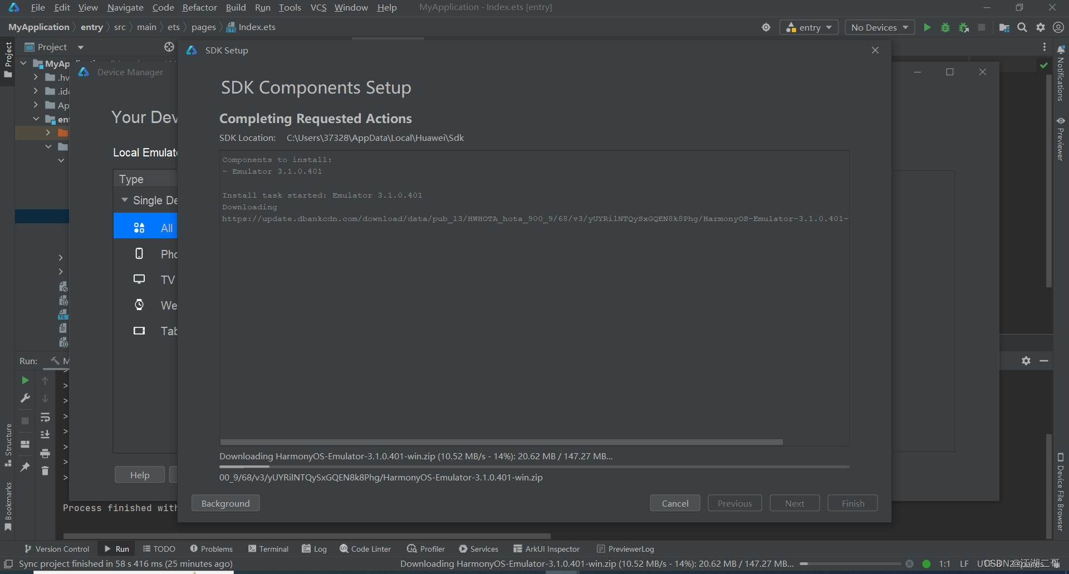Hide Run panel with minus icon
The height and width of the screenshot is (574, 1069).
(x=1044, y=361)
